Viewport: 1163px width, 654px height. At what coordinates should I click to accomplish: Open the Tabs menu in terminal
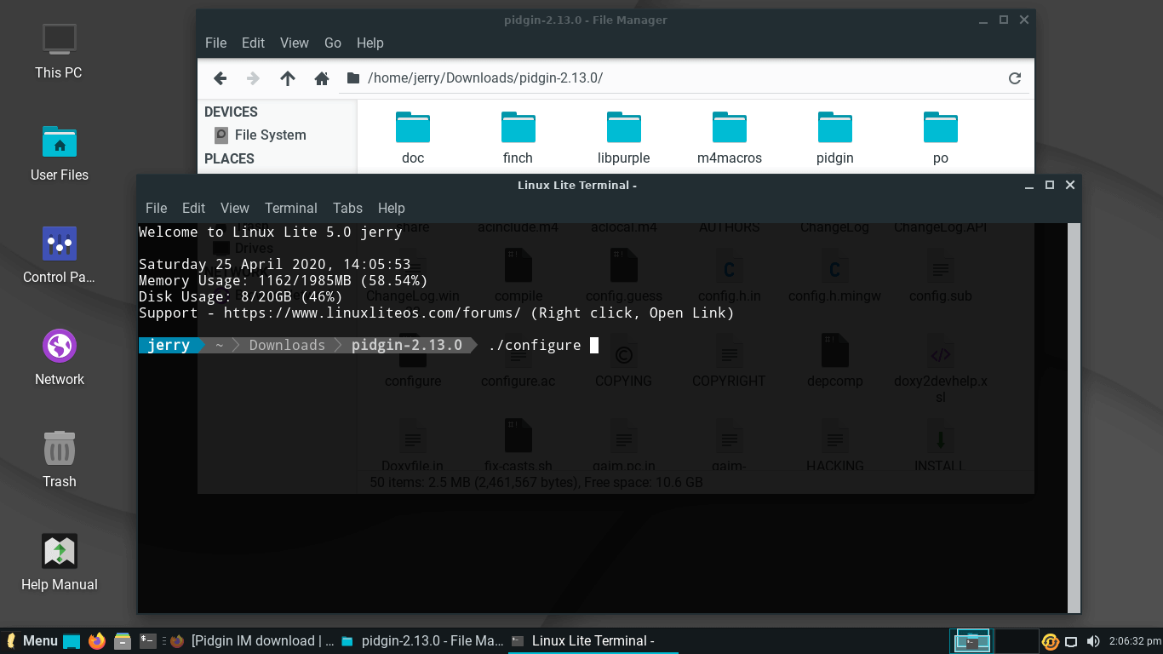(347, 208)
